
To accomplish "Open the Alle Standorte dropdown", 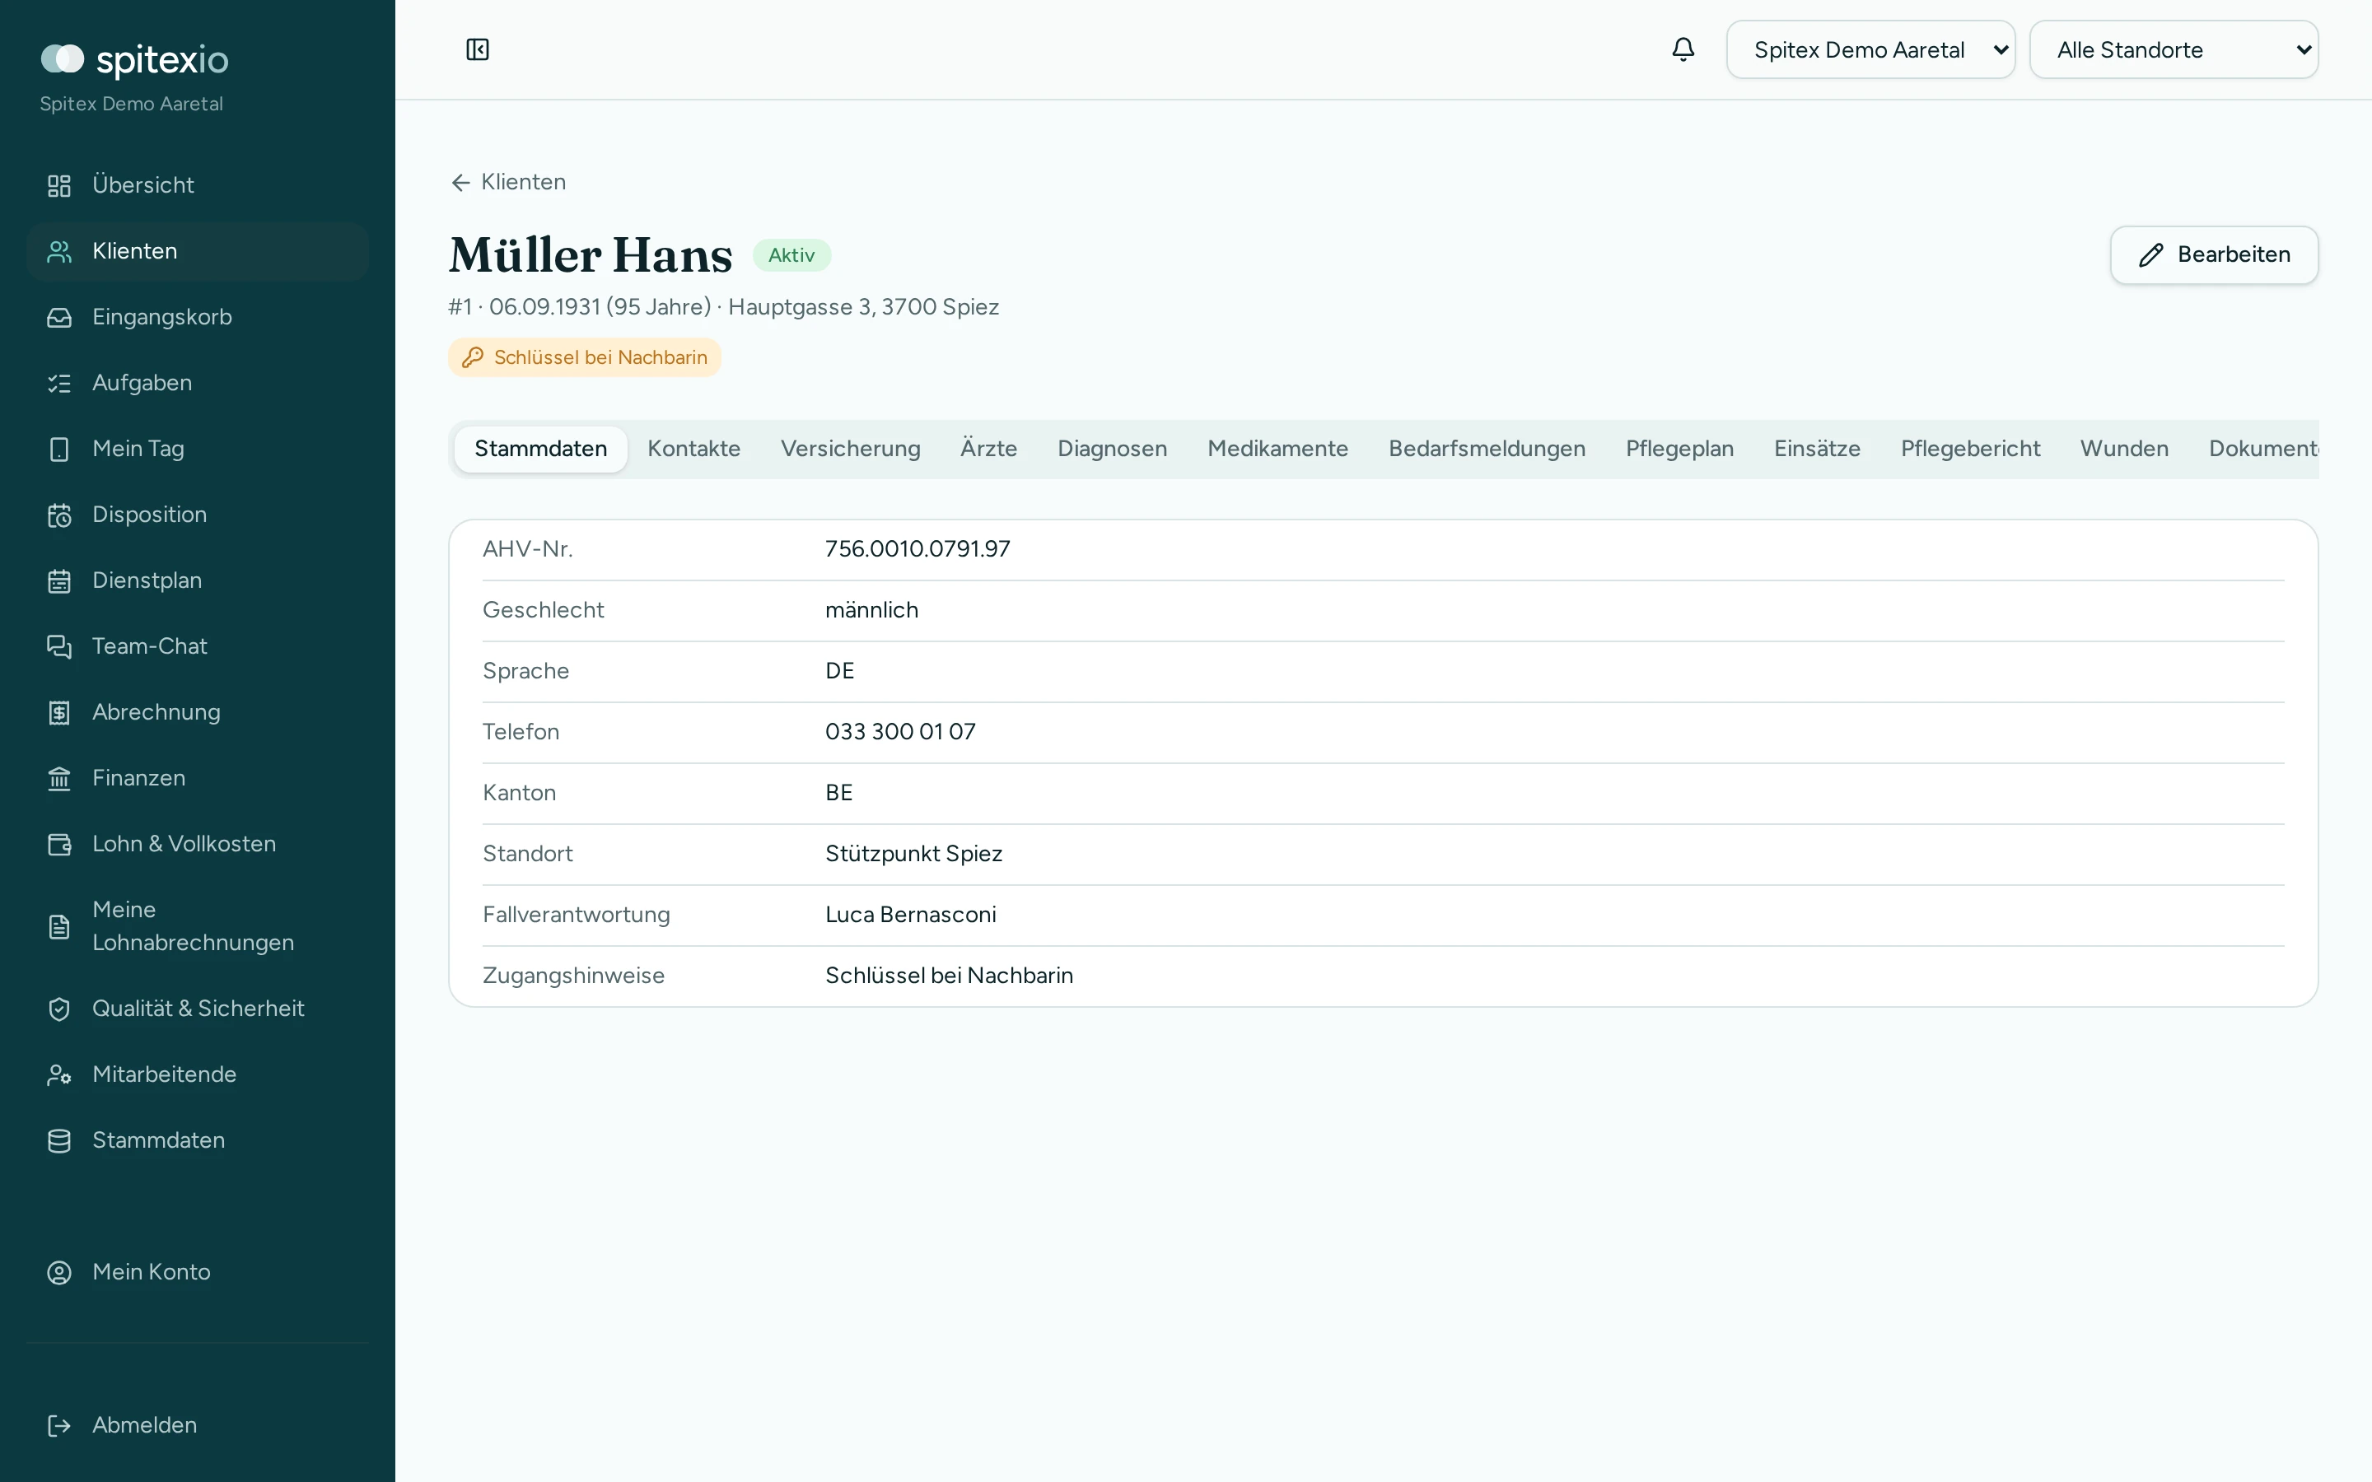I will point(2173,50).
